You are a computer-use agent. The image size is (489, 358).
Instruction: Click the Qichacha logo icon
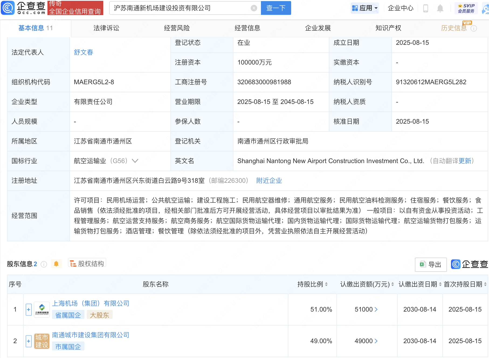pos(8,8)
